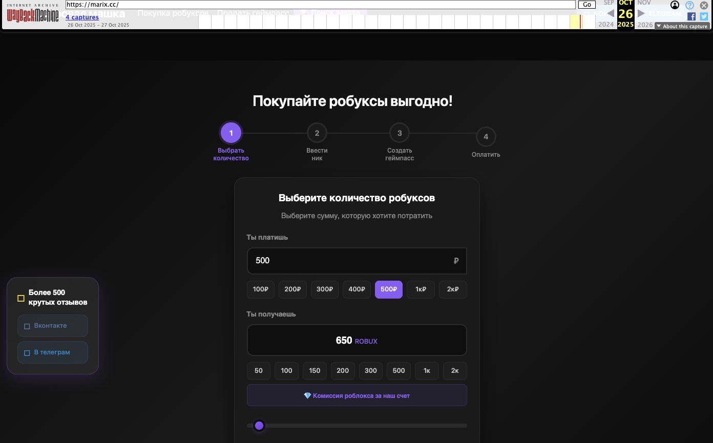Click the ruble sign in the payment field
This screenshot has height=443, width=713.
[x=456, y=261]
